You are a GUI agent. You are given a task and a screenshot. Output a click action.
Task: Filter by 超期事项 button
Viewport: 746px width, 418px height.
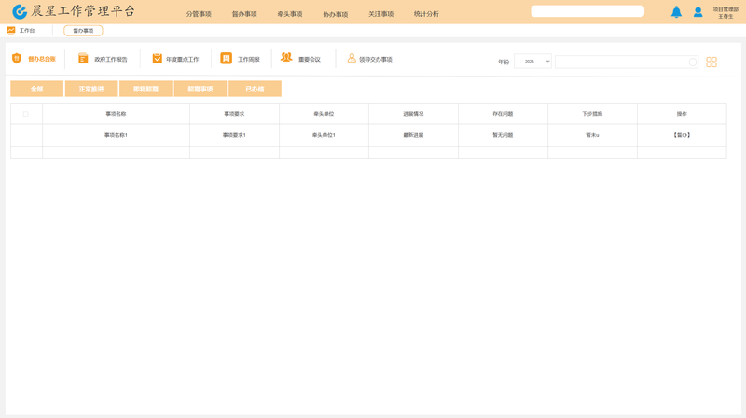click(x=200, y=89)
